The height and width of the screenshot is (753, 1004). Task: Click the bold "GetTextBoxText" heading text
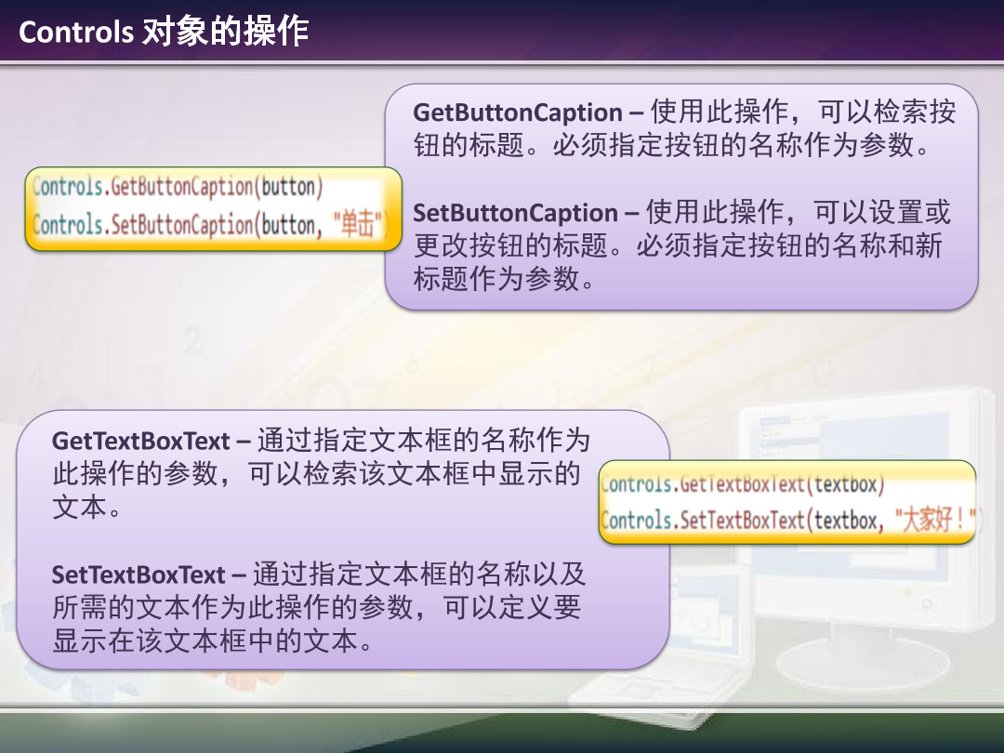(x=140, y=440)
